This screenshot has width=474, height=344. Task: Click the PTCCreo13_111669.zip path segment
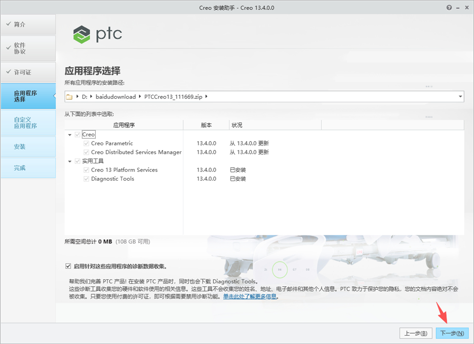click(173, 97)
